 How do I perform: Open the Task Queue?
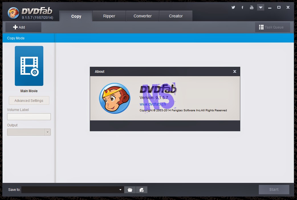[272, 27]
